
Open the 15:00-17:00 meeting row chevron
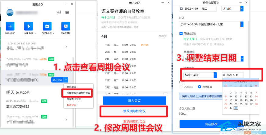pos(66,47)
